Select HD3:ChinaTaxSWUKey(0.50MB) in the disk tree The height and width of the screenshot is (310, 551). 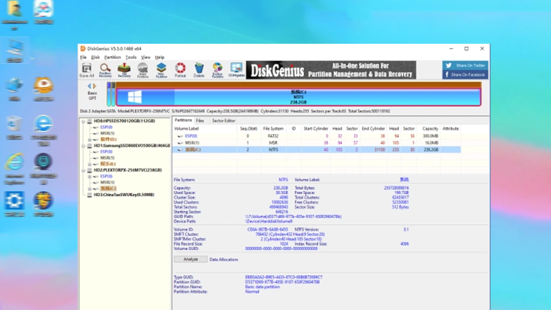(124, 194)
